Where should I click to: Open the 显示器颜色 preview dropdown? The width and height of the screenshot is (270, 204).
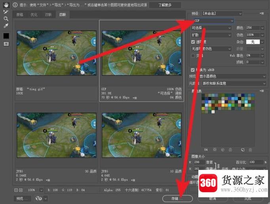click(x=232, y=76)
